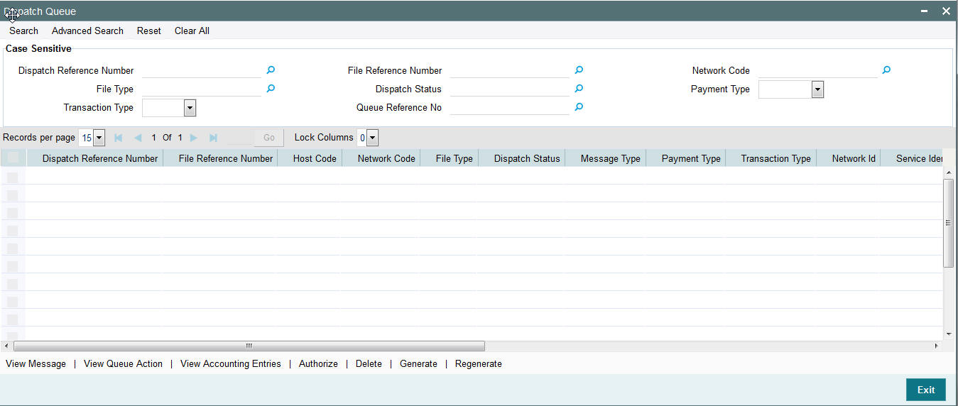Go to first page of records
Viewport: 958px width, 406px height.
(x=119, y=138)
